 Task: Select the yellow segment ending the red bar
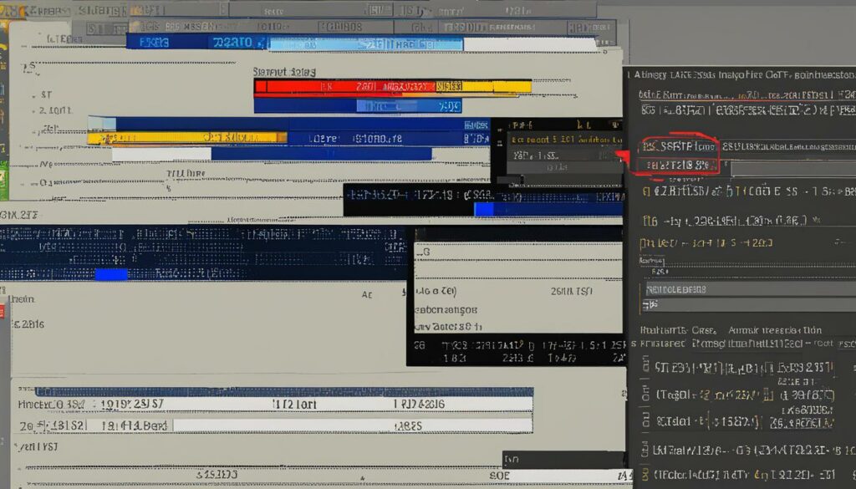click(497, 85)
